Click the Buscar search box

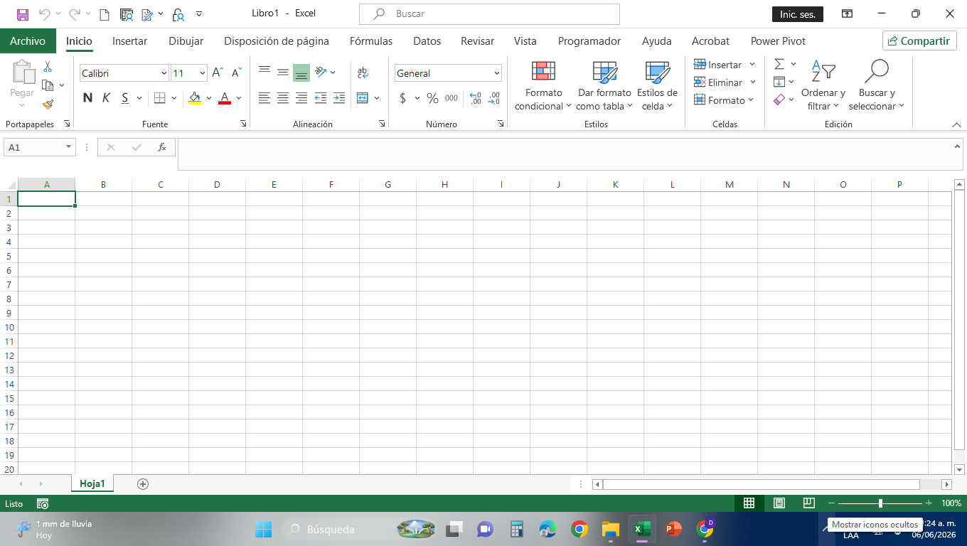[x=489, y=14]
